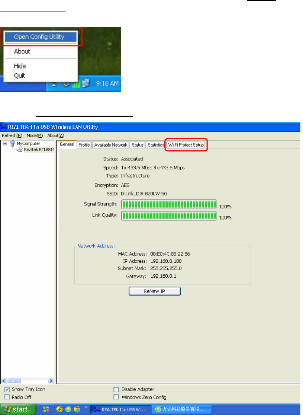This screenshot has height=415, width=303.
Task: Click the Associated status value
Action: [132, 159]
